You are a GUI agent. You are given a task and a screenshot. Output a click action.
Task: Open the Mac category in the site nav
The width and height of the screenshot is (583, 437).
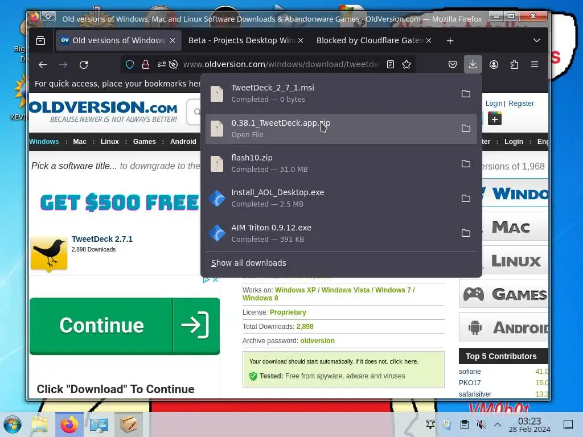point(80,142)
